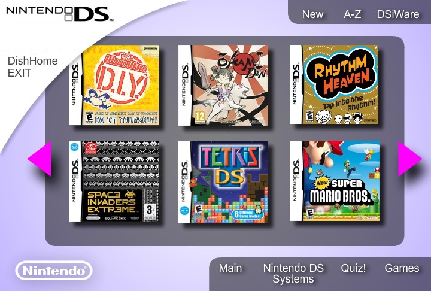Select the Okami Den game cover
Screen dimensions: 431x291
click(x=223, y=85)
